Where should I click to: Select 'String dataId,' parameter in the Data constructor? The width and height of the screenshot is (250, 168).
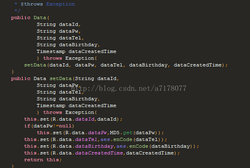click(59, 25)
